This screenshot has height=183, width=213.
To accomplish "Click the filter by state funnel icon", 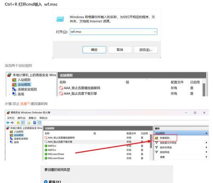I will (156, 147).
